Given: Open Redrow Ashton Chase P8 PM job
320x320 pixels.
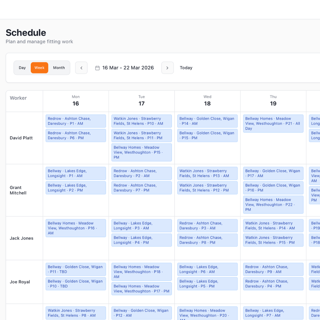Looking at the screenshot, I should [x=207, y=240].
